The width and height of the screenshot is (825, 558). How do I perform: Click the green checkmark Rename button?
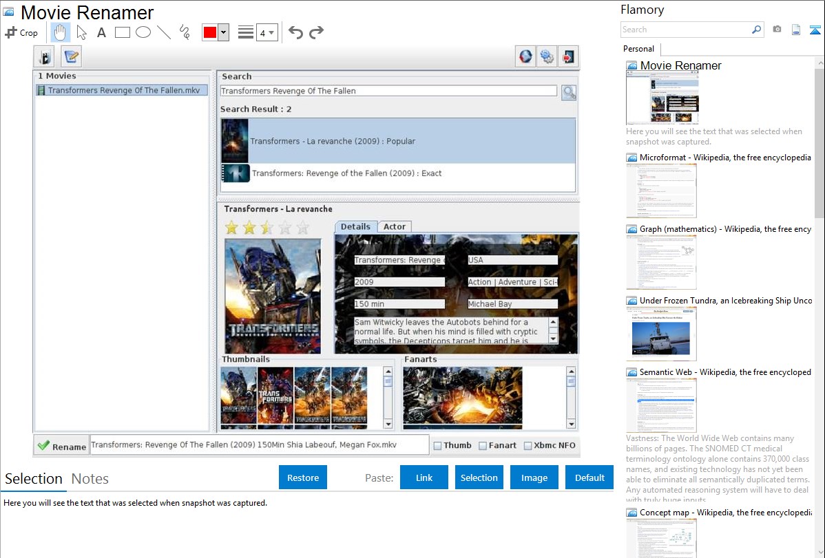[62, 446]
